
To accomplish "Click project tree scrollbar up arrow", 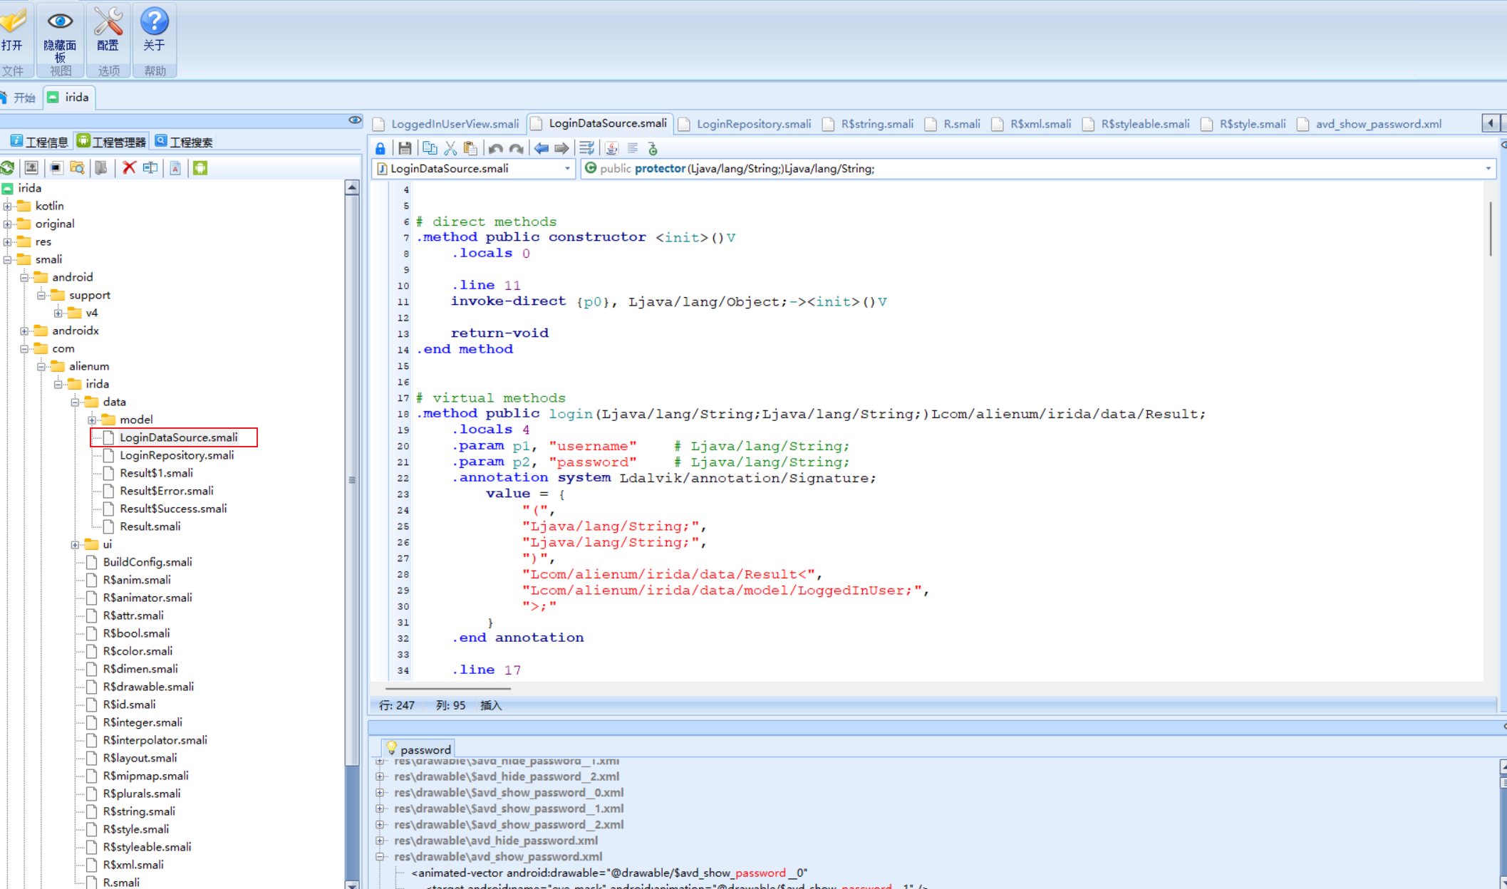I will click(x=352, y=187).
